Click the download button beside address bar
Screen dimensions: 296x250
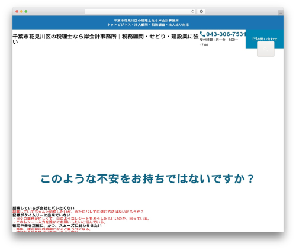[x=201, y=12]
